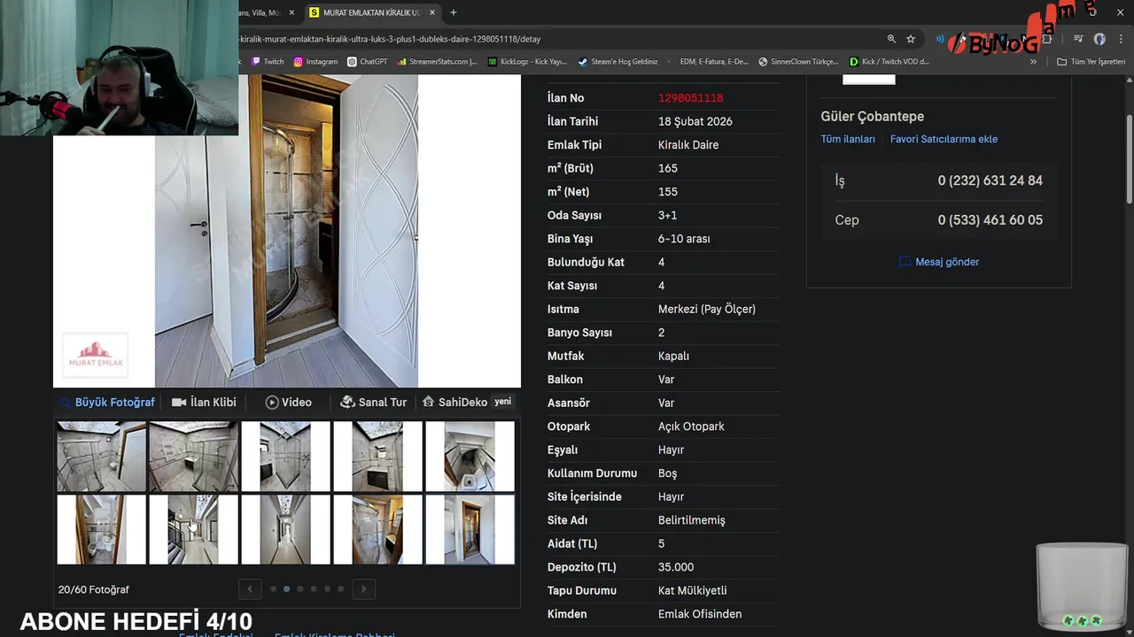Open third thumbnail in bottom row
1134x637 pixels.
285,529
